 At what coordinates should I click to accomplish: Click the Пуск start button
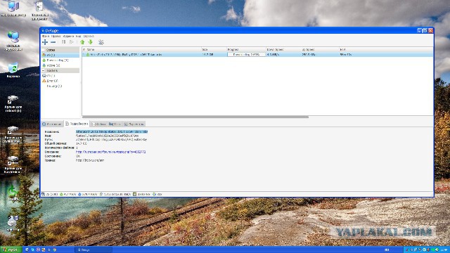click(x=11, y=249)
